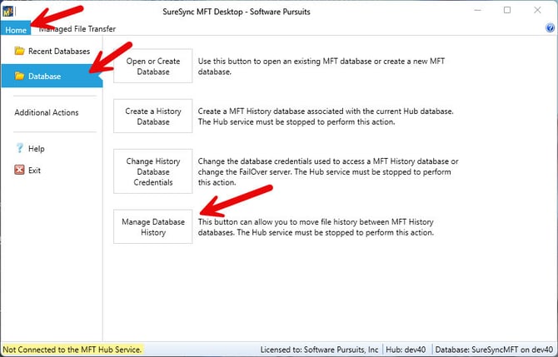558x357 pixels.
Task: Click Change History Database Credentials button
Action: point(153,171)
